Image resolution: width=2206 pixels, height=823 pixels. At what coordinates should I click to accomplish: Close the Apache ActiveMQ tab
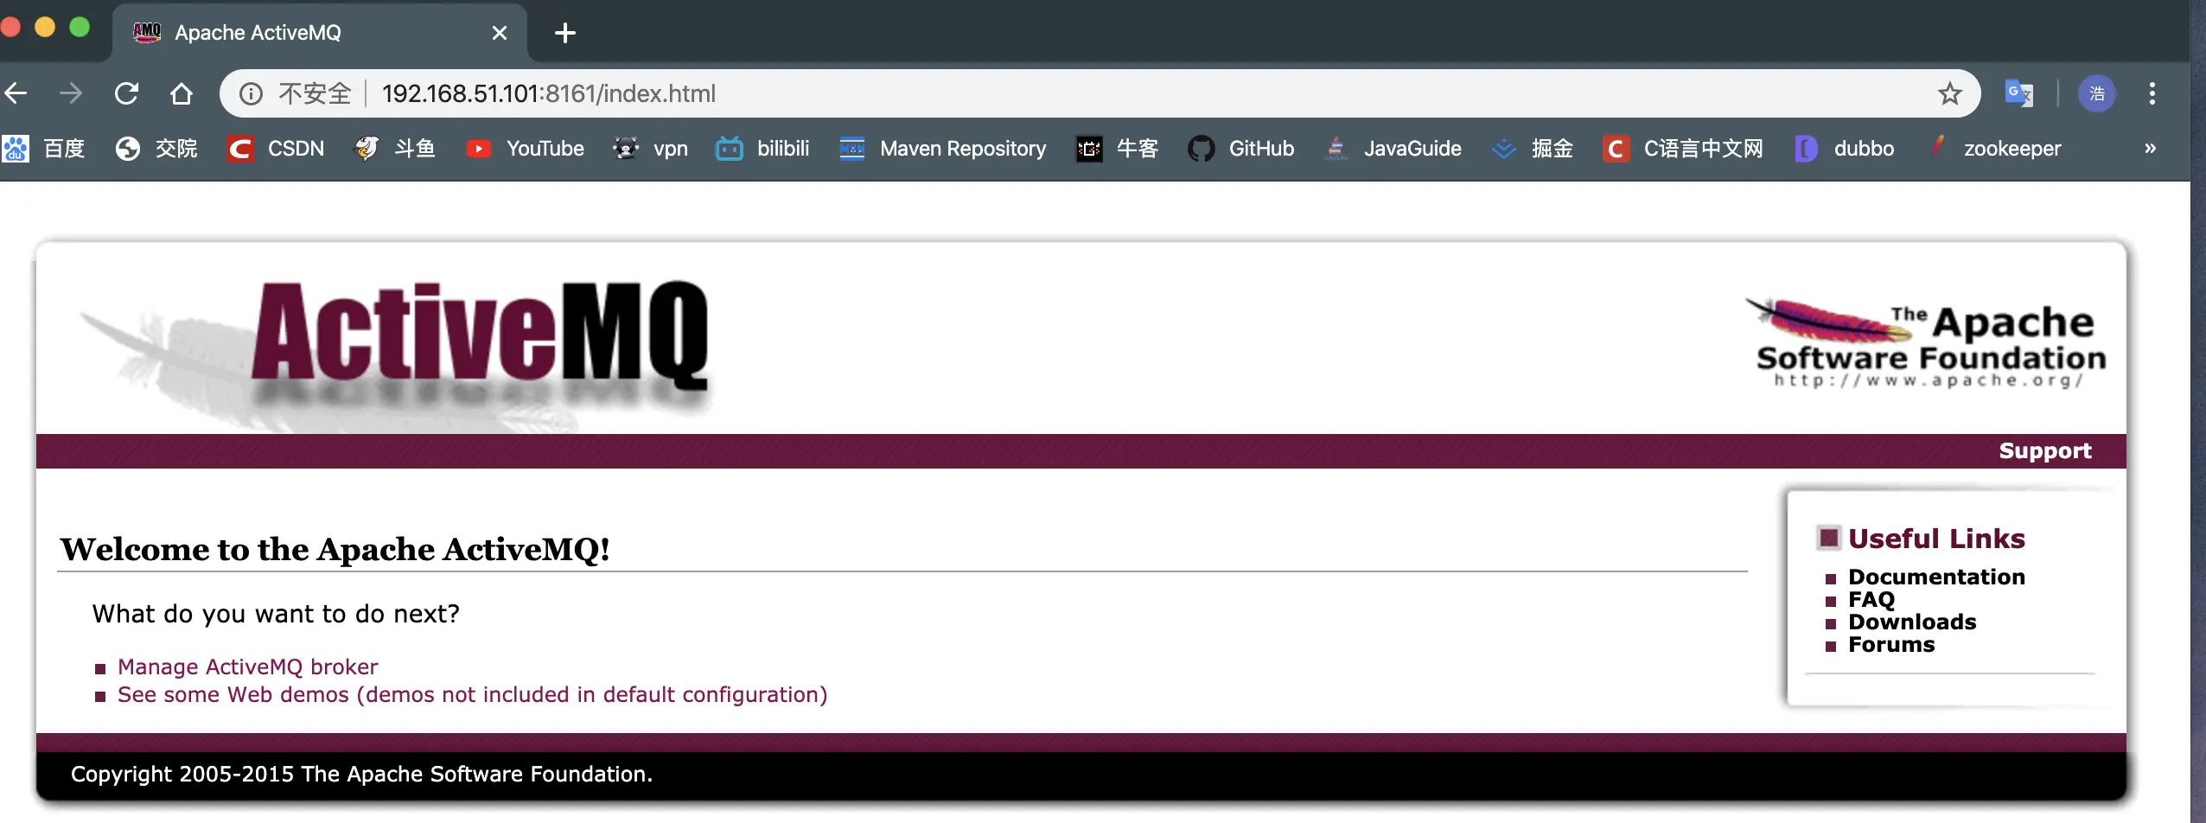pyautogui.click(x=500, y=33)
